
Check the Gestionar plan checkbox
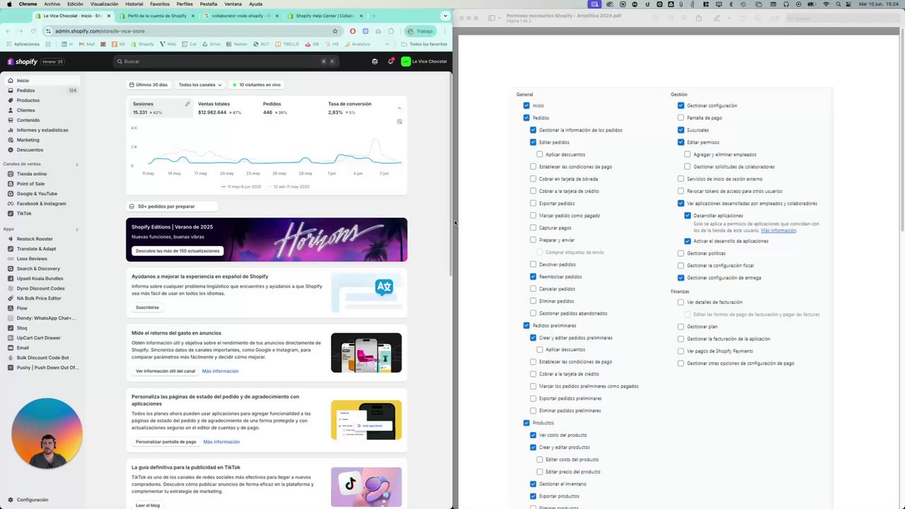[681, 327]
